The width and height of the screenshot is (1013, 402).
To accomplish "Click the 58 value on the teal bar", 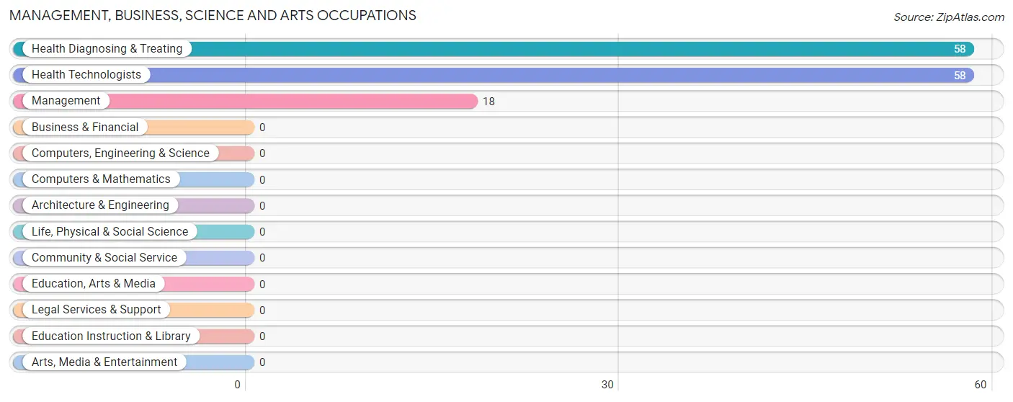I will (960, 49).
